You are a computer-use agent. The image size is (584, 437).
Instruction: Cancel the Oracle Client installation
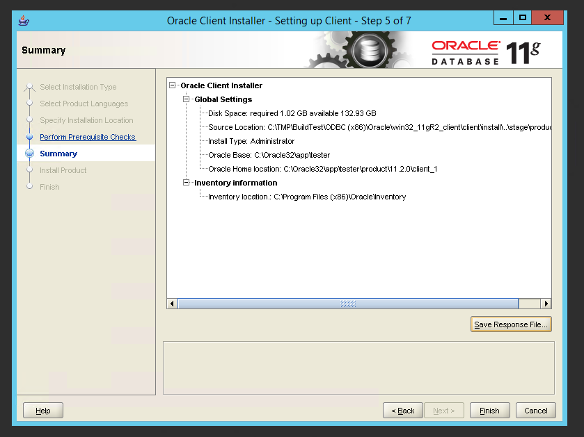(x=535, y=411)
